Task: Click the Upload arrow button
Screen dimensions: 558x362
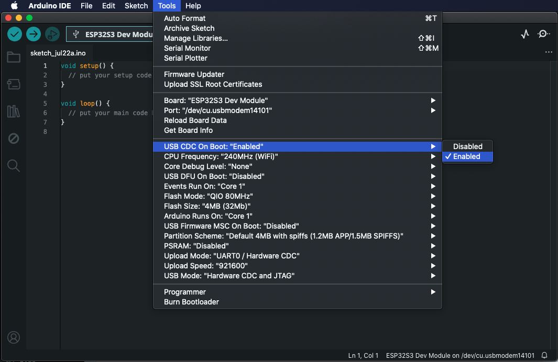Action: pos(34,34)
